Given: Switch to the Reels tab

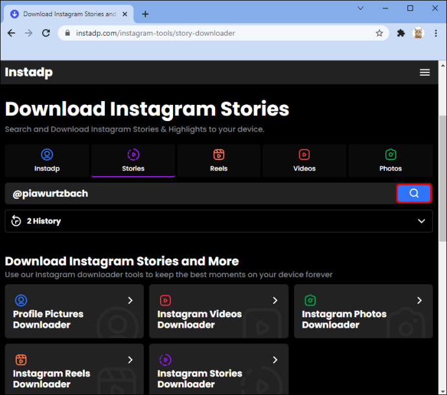Looking at the screenshot, I should 219,161.
